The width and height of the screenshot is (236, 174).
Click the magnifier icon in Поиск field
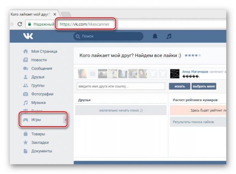pos(77,36)
